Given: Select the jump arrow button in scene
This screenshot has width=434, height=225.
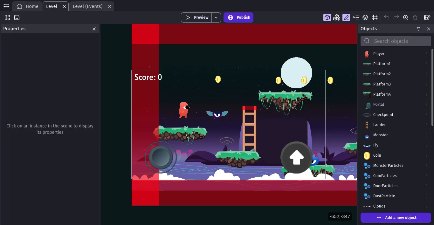Looking at the screenshot, I should click(297, 157).
